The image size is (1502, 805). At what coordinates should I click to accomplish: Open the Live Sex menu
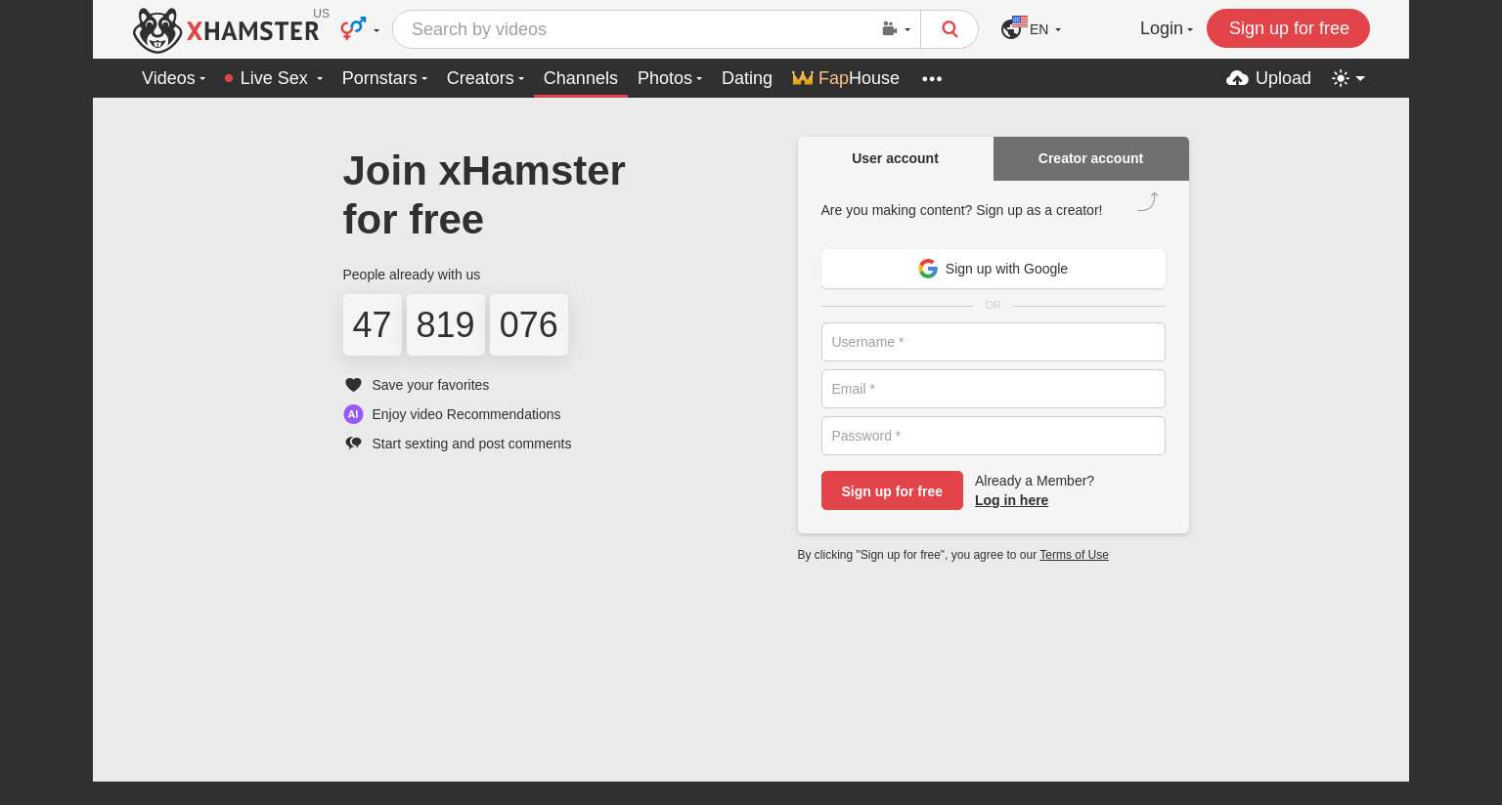pos(274,78)
